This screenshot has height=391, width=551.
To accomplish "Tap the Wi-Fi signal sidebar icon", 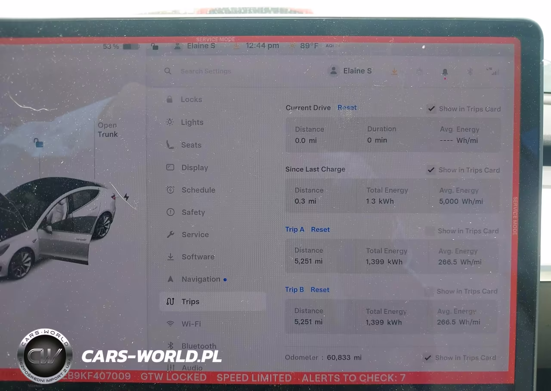I will pos(170,324).
